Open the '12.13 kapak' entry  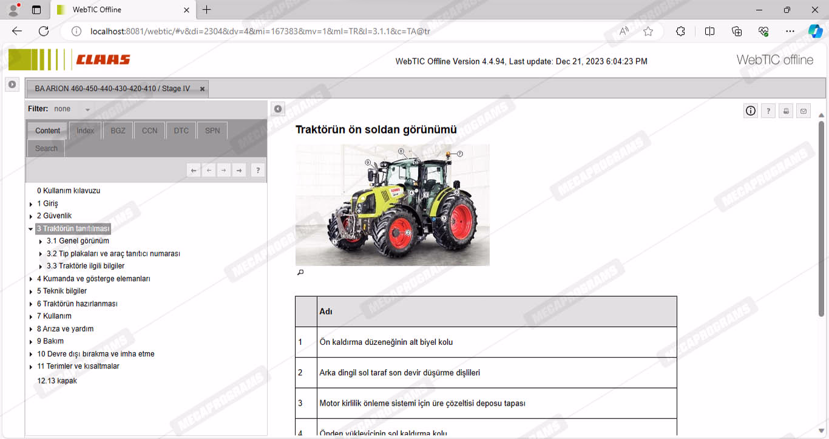tap(57, 381)
